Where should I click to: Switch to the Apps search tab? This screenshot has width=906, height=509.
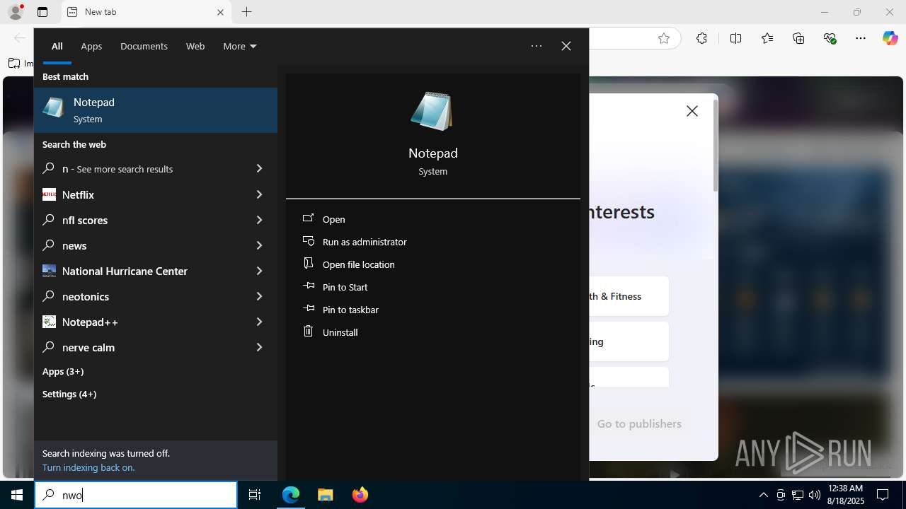[91, 46]
